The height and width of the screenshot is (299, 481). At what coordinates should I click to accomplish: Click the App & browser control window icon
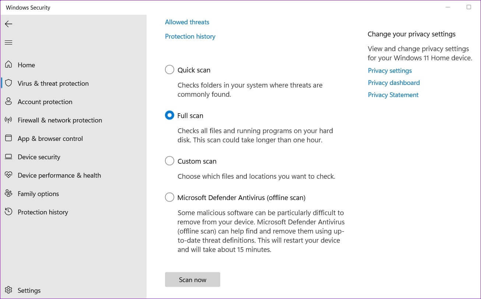tap(8, 138)
